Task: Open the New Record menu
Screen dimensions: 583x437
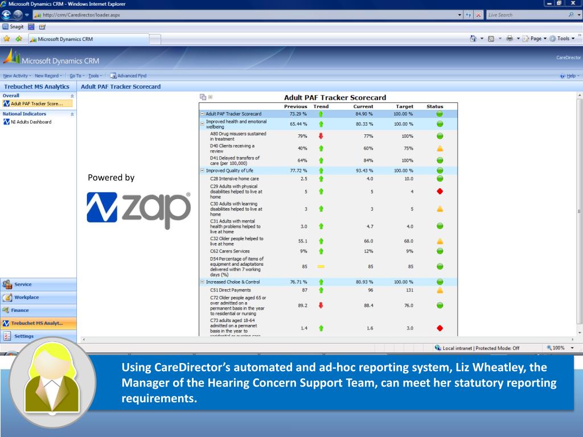Action: (48, 76)
